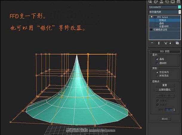This screenshot has width=182, height=135.
Task: Select the 所有顶点 radio option
Action: click(157, 76)
